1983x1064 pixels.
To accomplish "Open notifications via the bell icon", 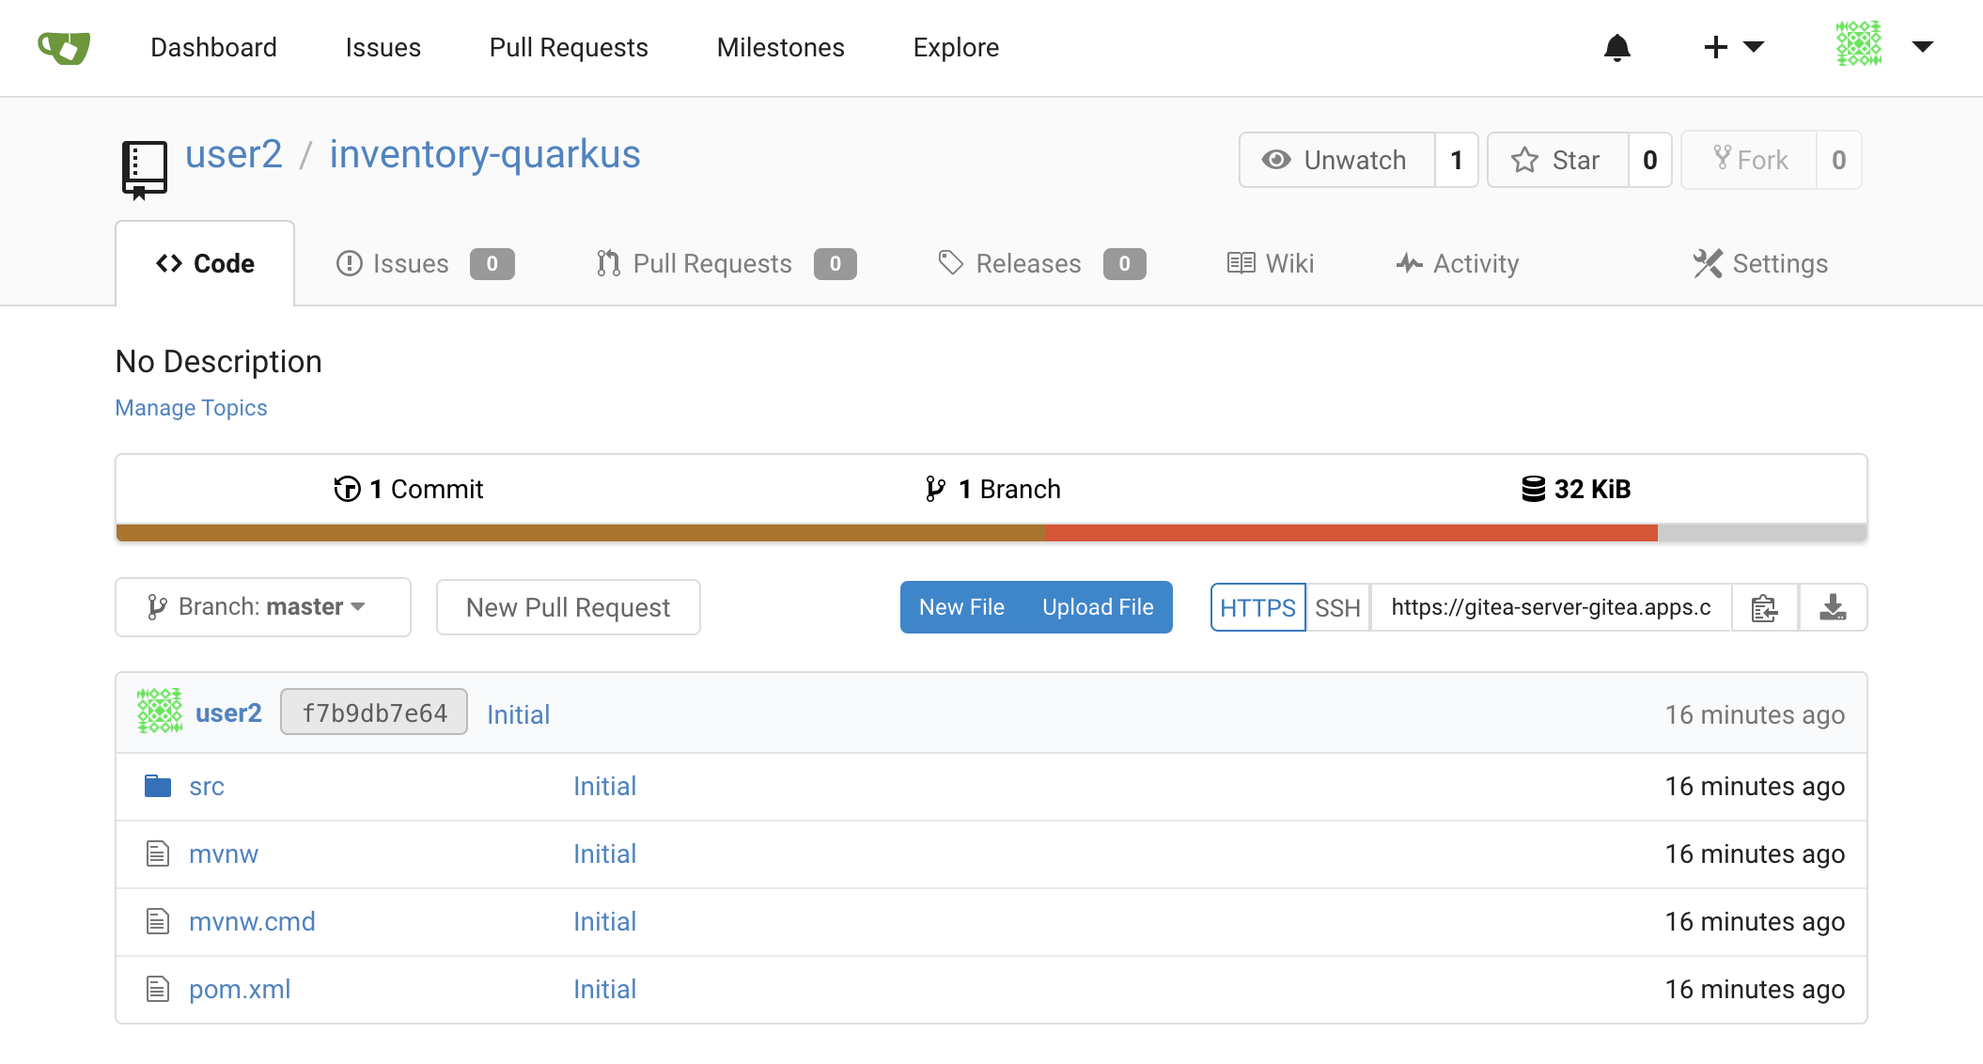I will click(1616, 47).
